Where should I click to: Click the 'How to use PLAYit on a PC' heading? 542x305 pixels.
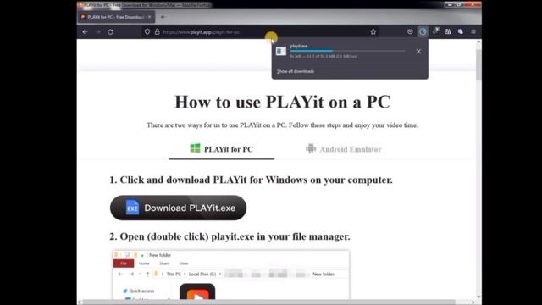(282, 102)
